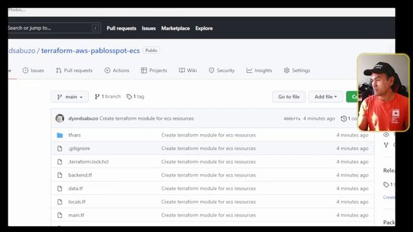Open the data.tf file
This screenshot has height=232, width=413.
point(76,189)
